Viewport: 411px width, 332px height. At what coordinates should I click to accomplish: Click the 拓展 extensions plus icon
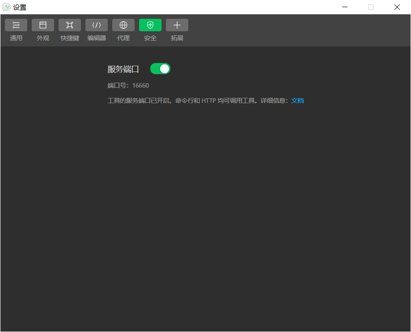point(177,29)
